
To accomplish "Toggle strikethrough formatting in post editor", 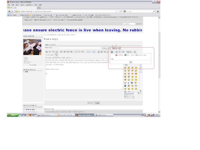I will 57,52.
